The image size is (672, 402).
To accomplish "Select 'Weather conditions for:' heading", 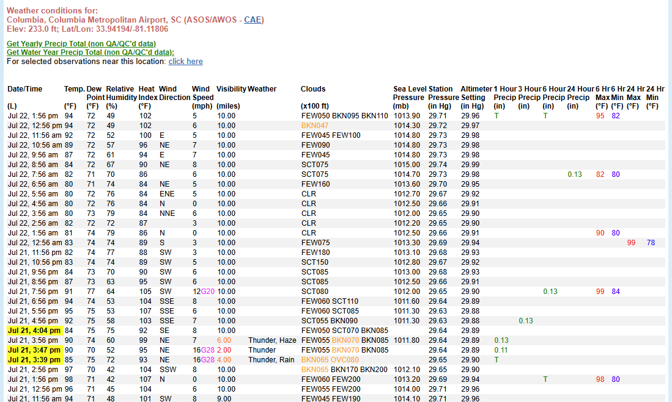I will pyautogui.click(x=53, y=11).
